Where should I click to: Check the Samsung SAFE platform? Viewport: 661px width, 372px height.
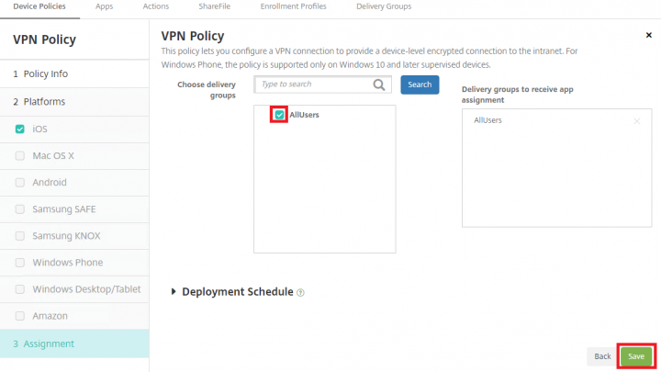[x=20, y=209]
